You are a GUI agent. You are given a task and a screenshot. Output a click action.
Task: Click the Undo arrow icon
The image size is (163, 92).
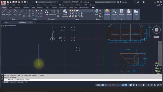[28, 2]
